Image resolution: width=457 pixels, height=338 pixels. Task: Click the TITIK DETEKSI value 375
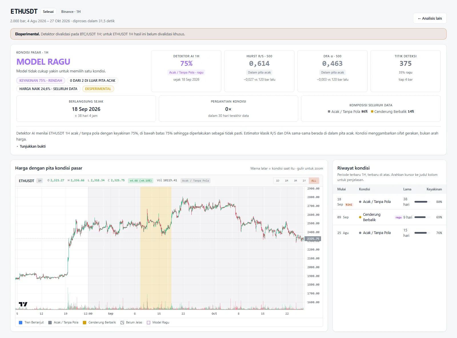(406, 64)
